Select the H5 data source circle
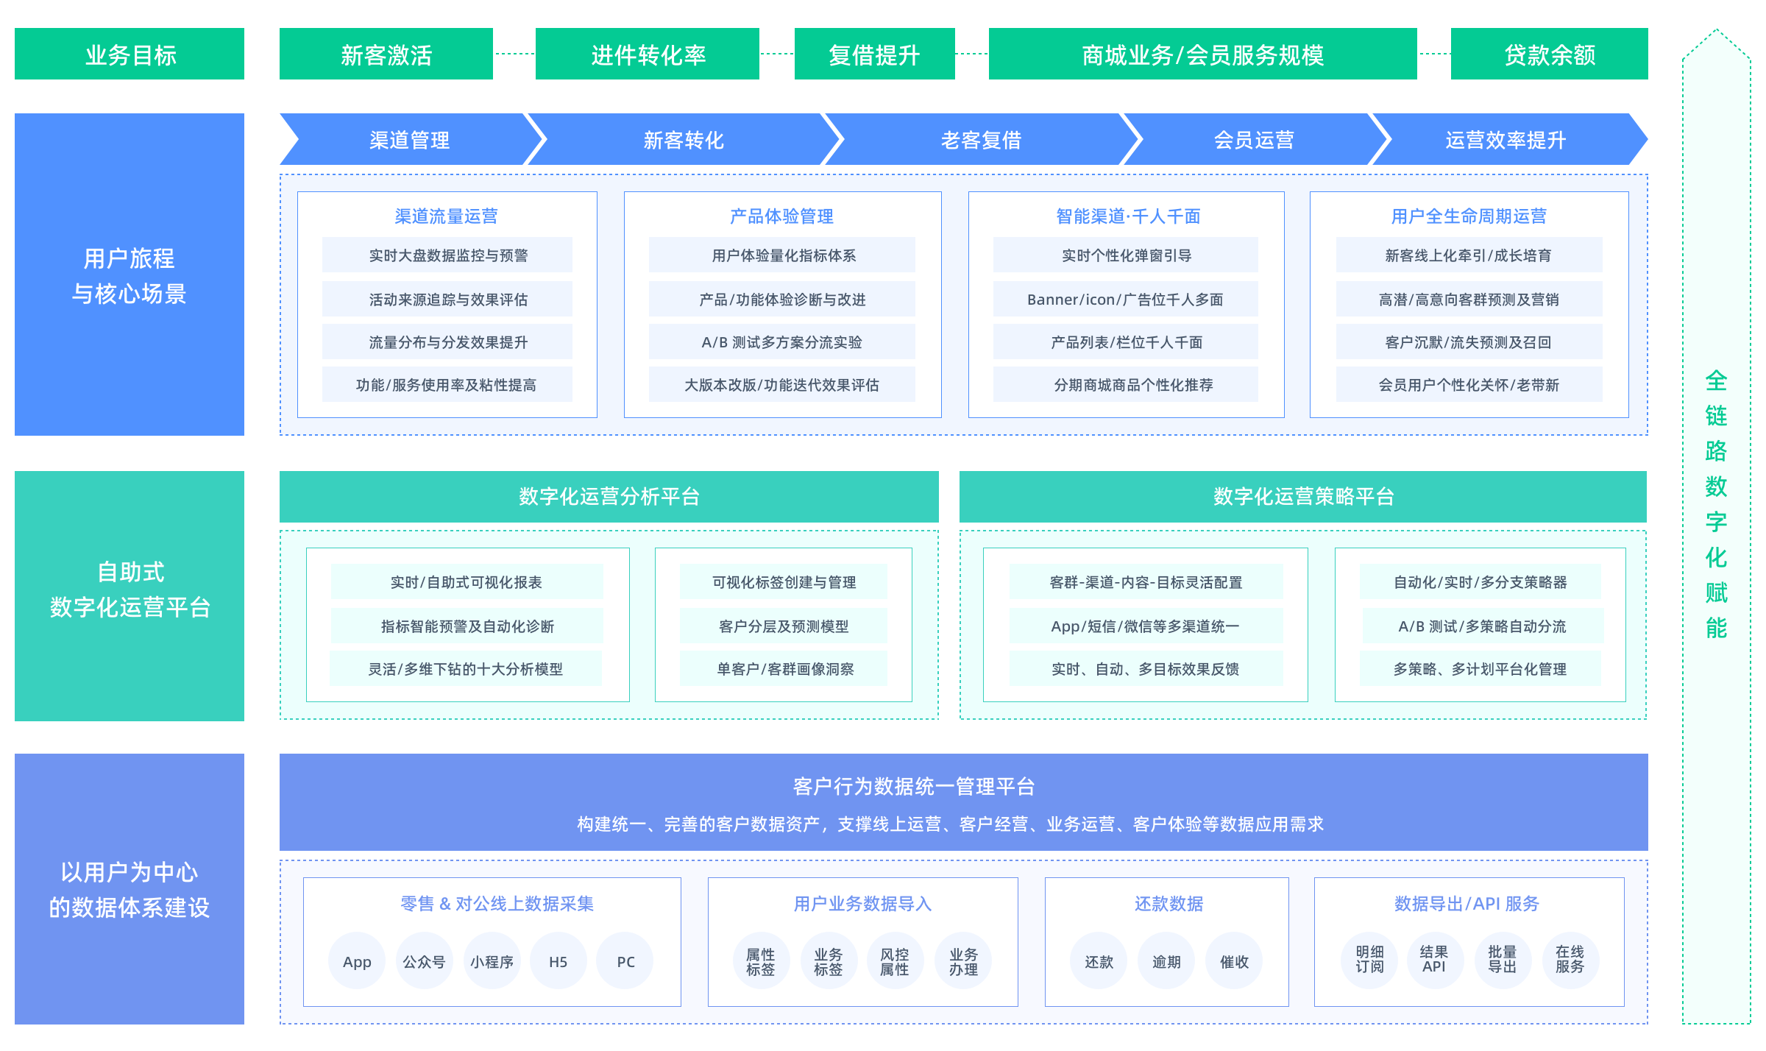The height and width of the screenshot is (1051, 1766). pyautogui.click(x=558, y=961)
